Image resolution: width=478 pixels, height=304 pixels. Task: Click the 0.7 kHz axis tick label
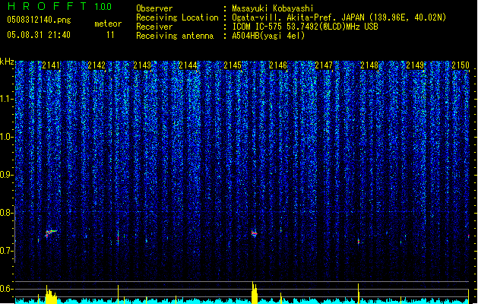6,251
